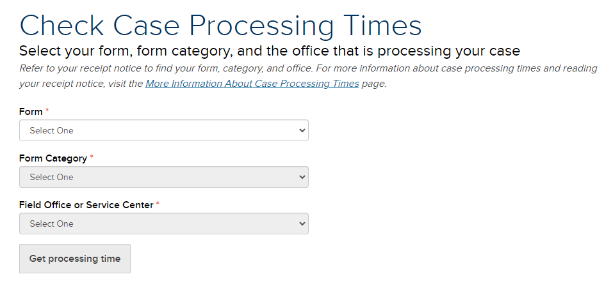613x281 pixels.
Task: Click the Form field label
Action: 31,112
